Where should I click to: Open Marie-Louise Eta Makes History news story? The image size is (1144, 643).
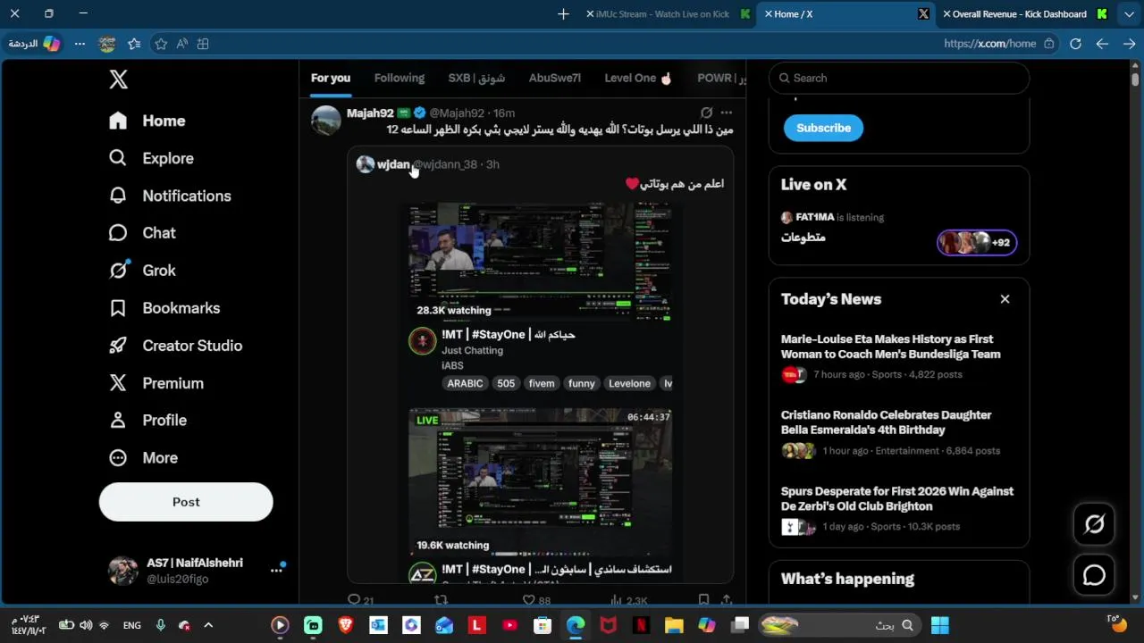click(x=899, y=356)
